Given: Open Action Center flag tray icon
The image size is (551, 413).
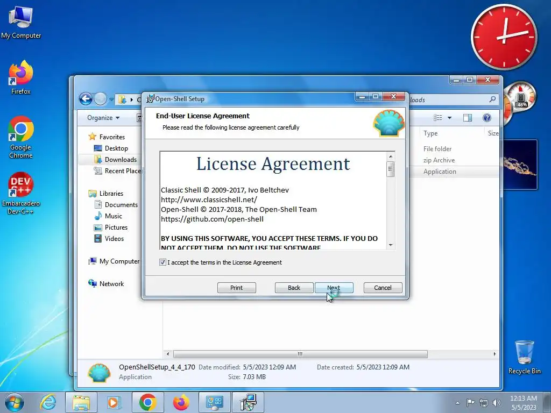Looking at the screenshot, I should click(x=470, y=403).
